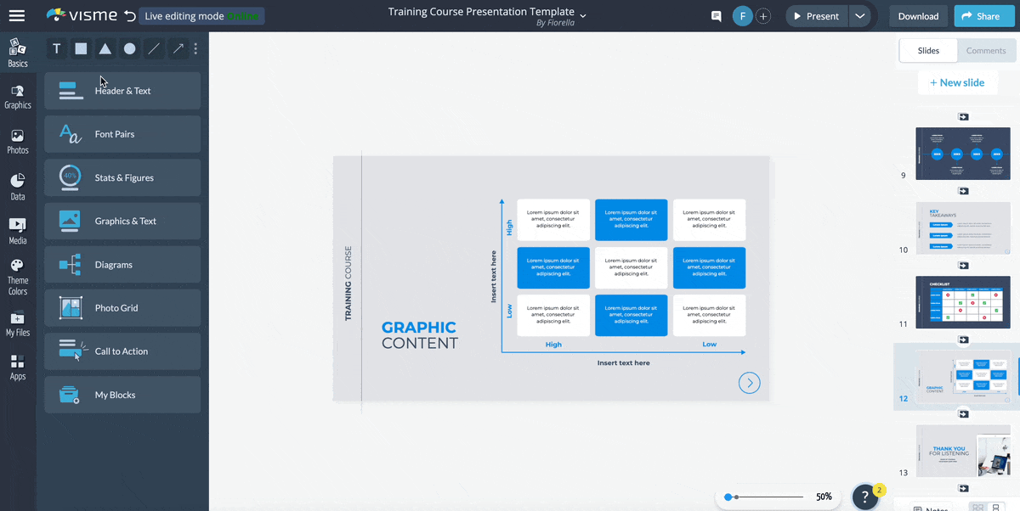
Task: Select the Text tool
Action: click(x=56, y=48)
